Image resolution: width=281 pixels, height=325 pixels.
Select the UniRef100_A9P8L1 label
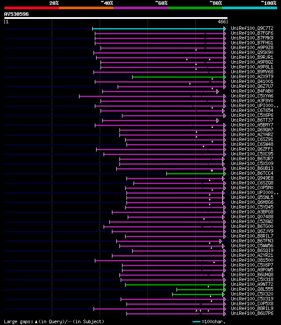[x=252, y=67]
